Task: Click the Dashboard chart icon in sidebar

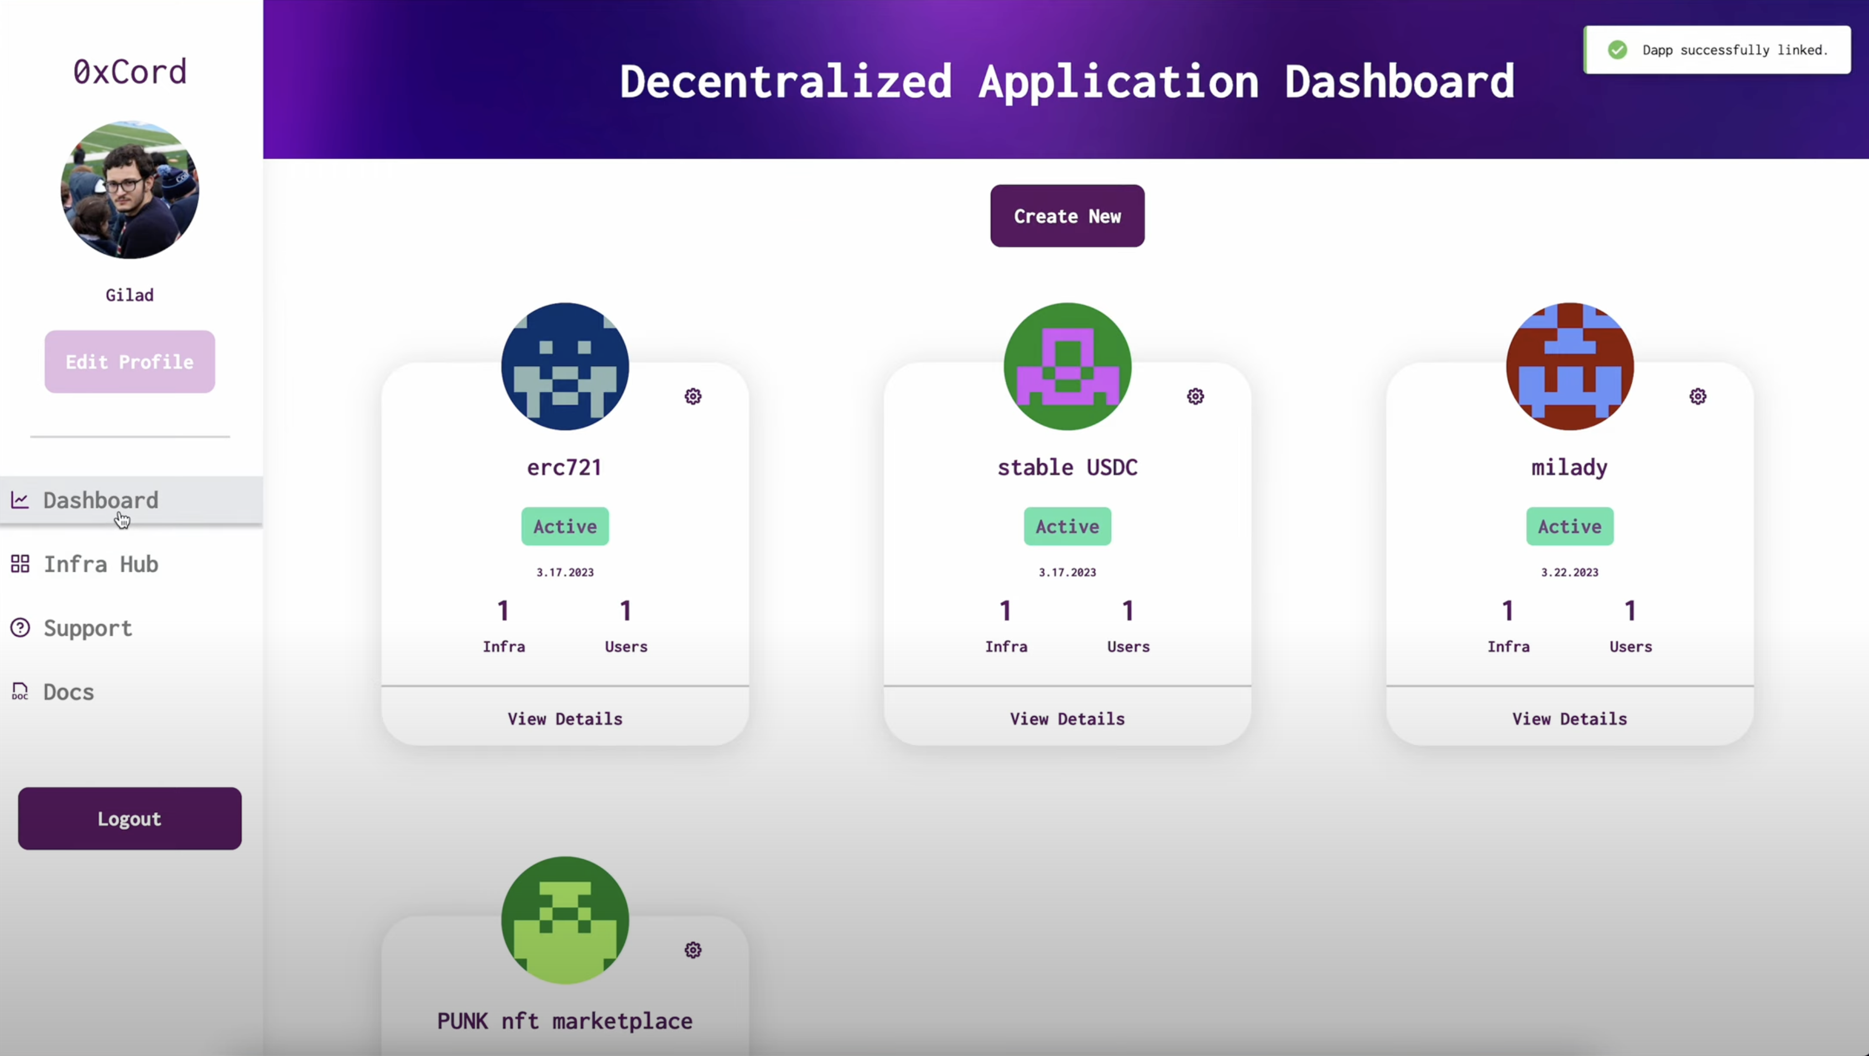Action: pyautogui.click(x=19, y=500)
